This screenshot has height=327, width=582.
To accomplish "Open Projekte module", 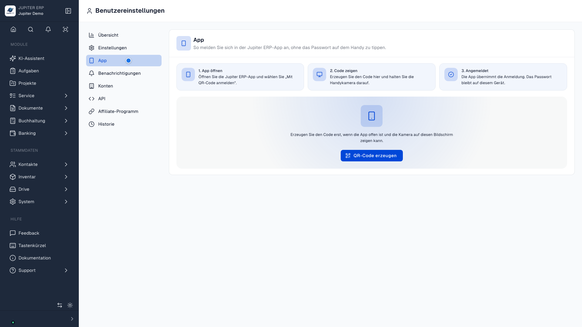I will pyautogui.click(x=39, y=83).
